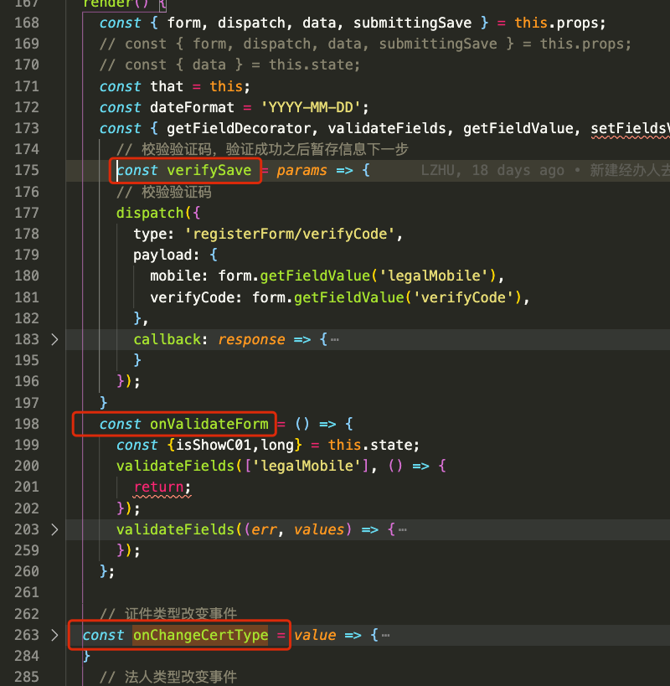Click the highlighted onChangeCertType identifier
The image size is (670, 686).
tap(200, 635)
